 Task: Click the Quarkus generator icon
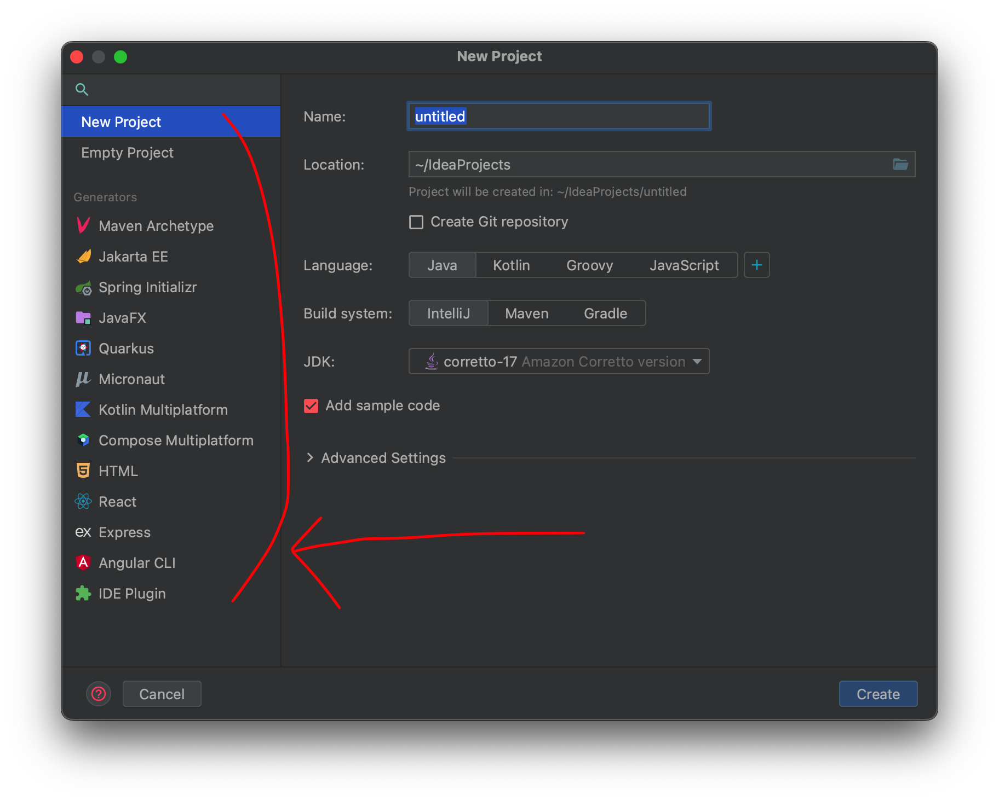(x=83, y=349)
